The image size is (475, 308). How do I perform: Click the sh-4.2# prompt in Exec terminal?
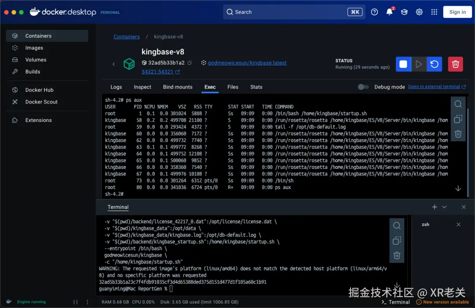tap(114, 194)
